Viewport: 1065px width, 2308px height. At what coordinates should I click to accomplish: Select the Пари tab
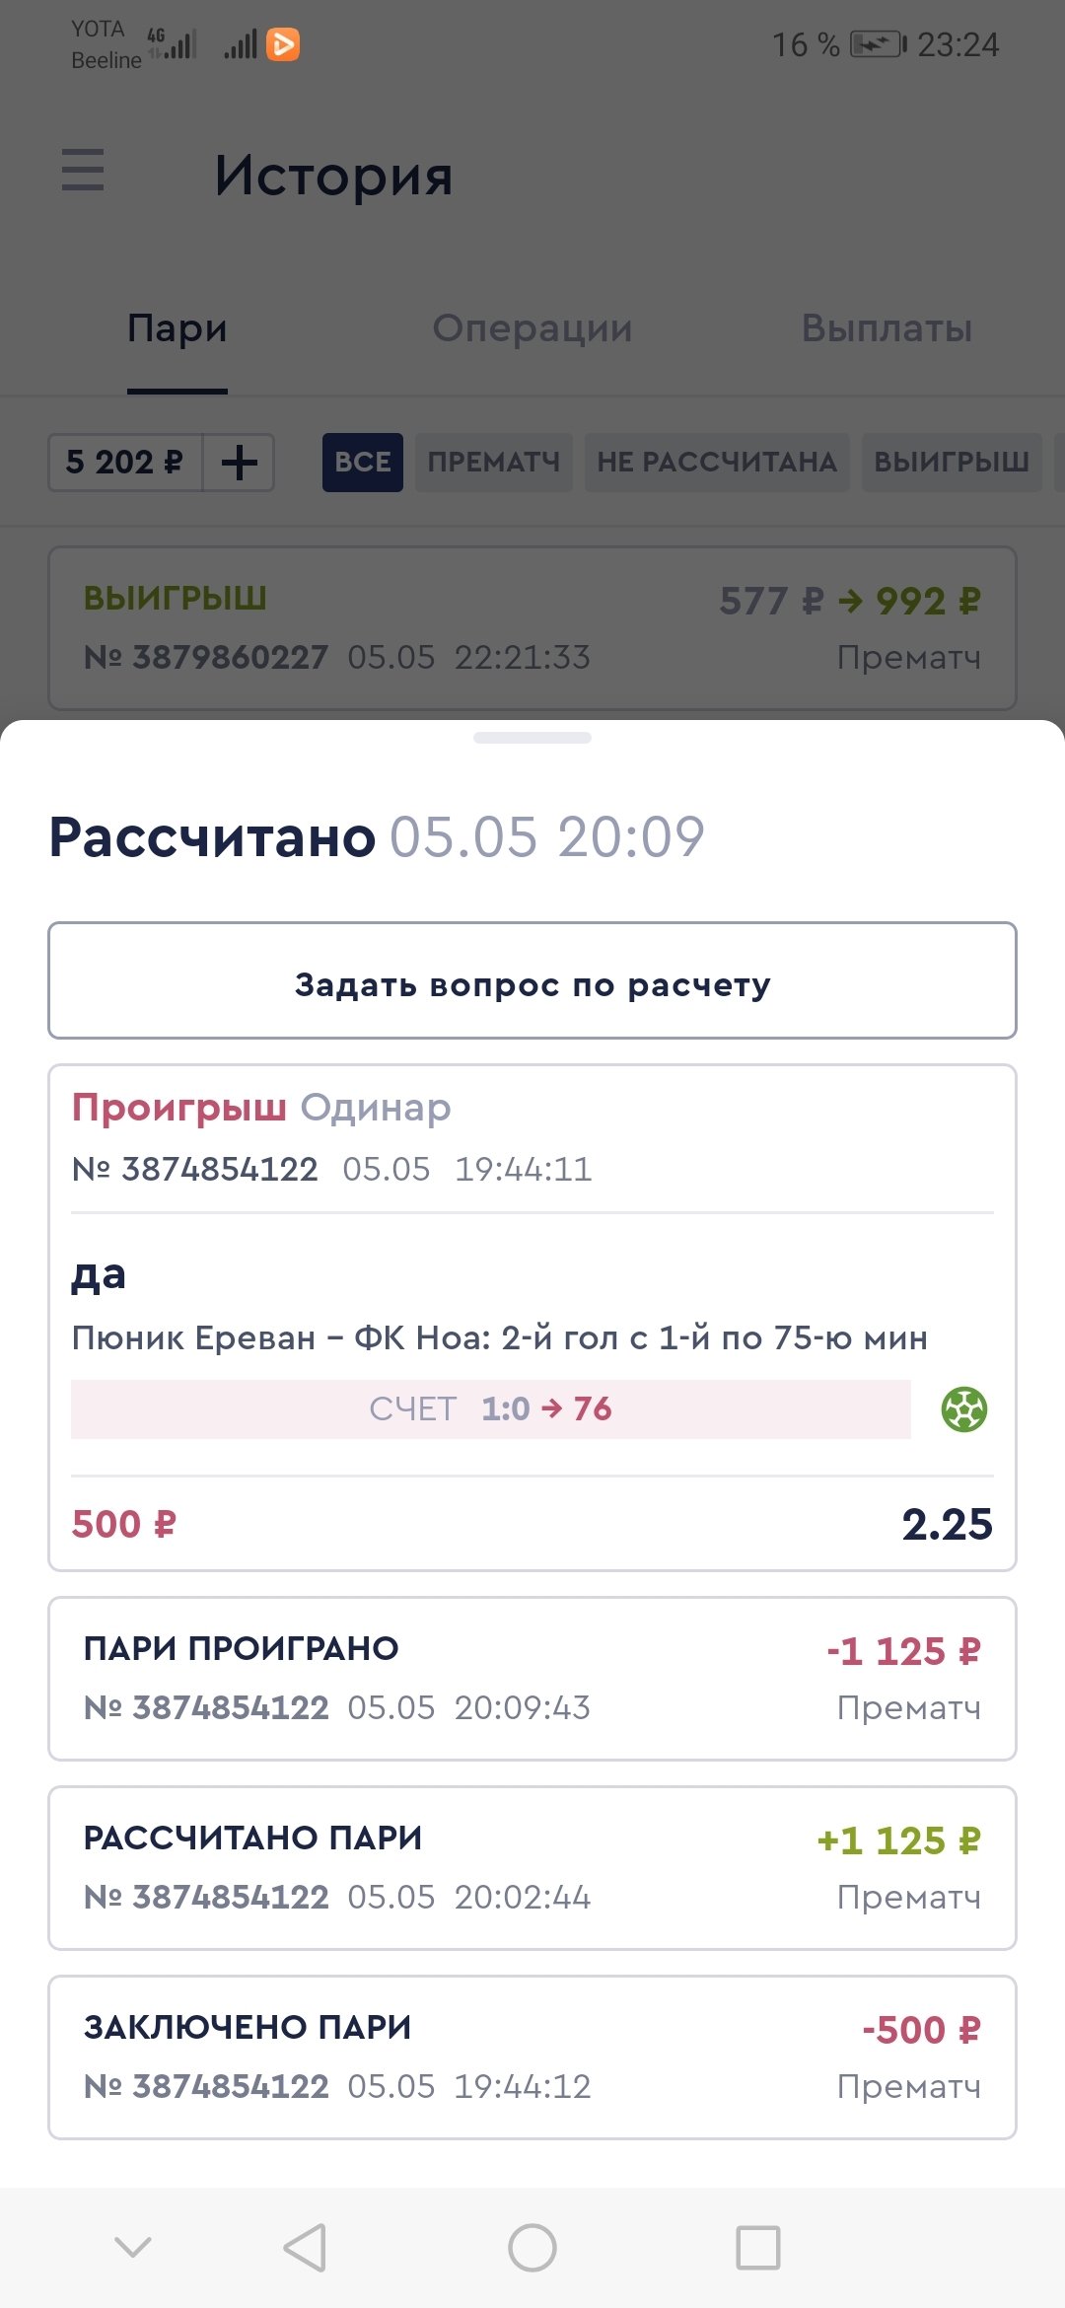click(x=177, y=328)
